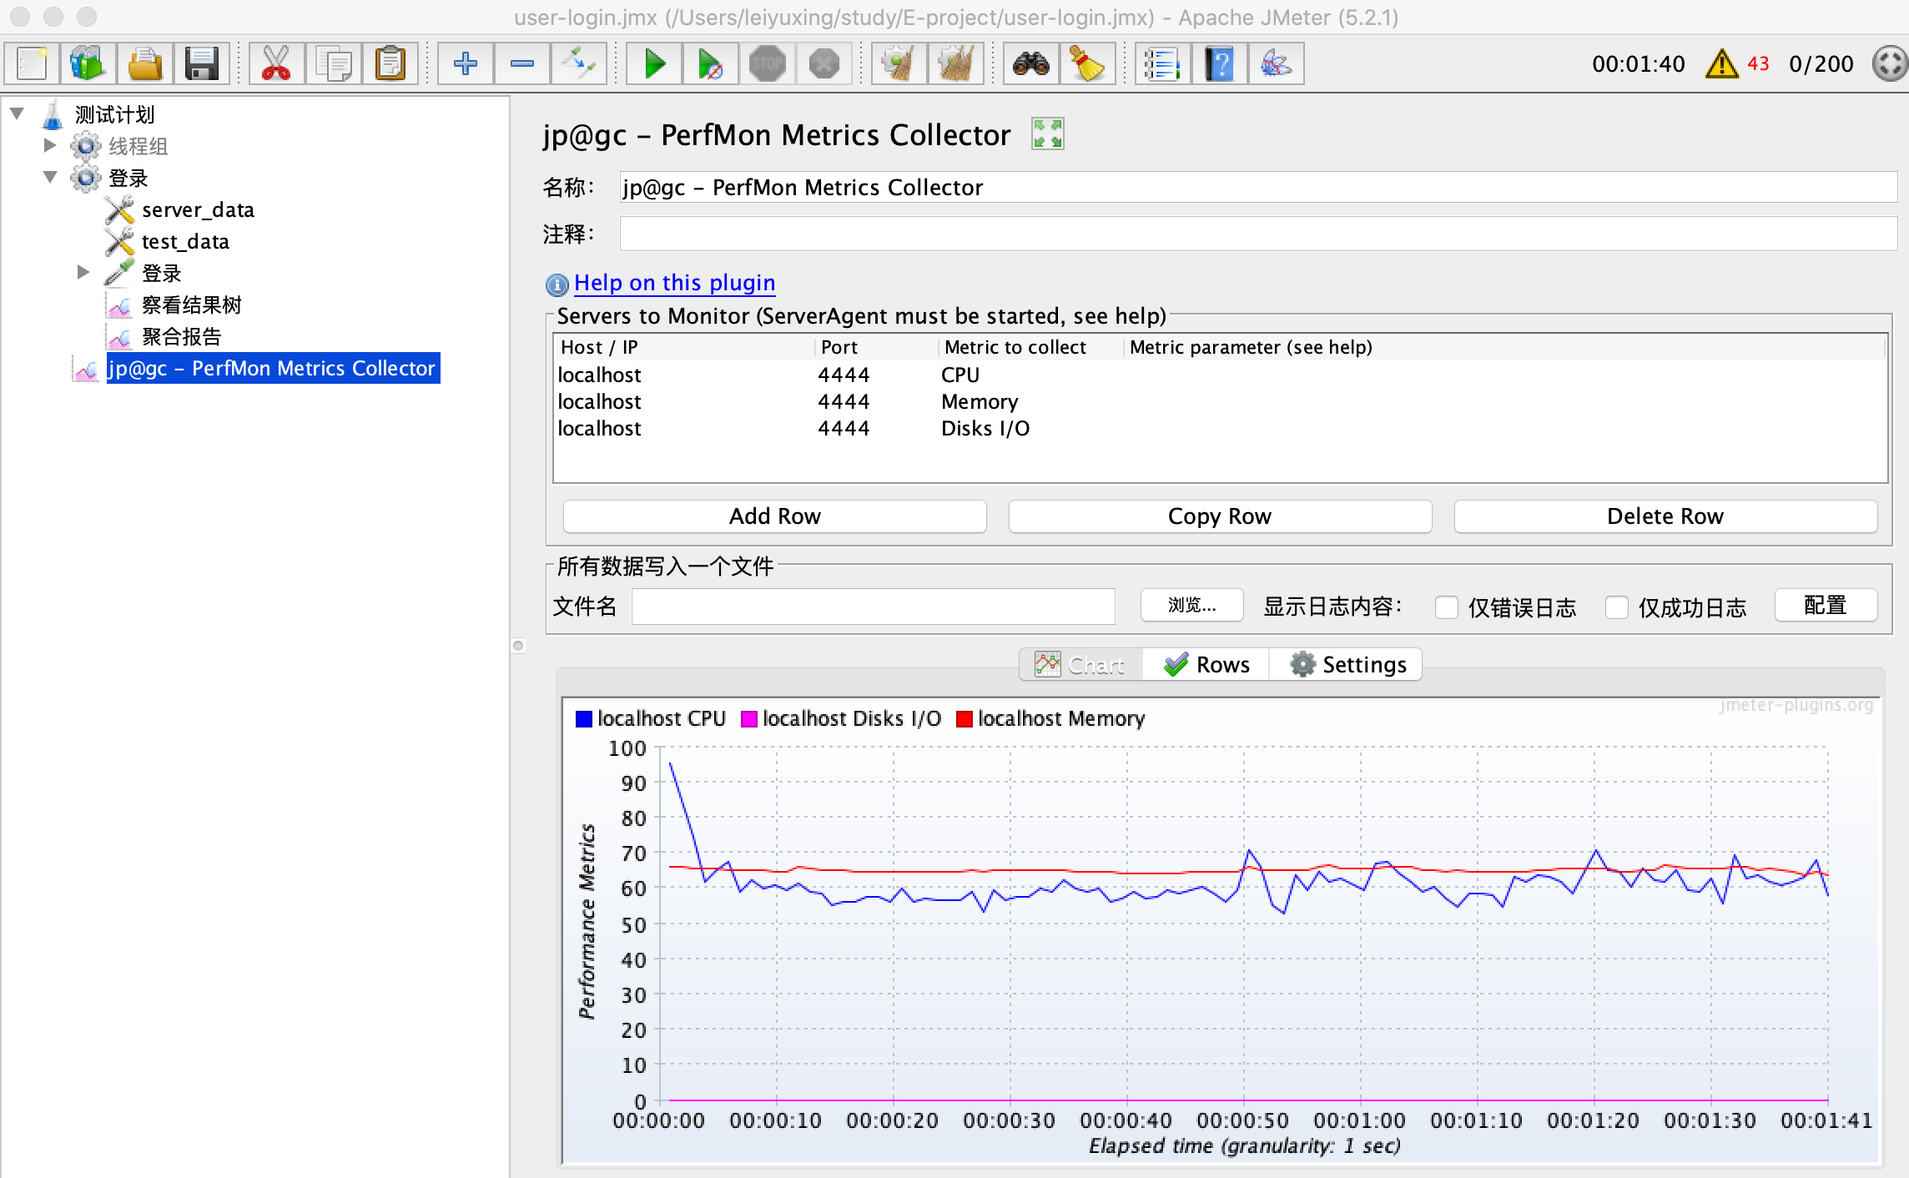Image resolution: width=1909 pixels, height=1178 pixels.
Task: Click the Clear all broom icon
Action: point(955,64)
